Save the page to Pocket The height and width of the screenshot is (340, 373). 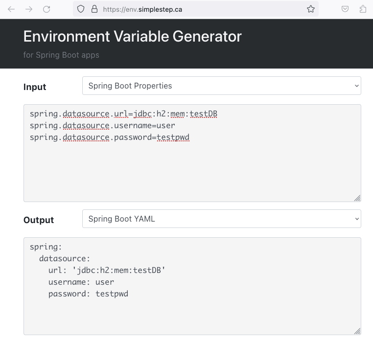point(345,9)
